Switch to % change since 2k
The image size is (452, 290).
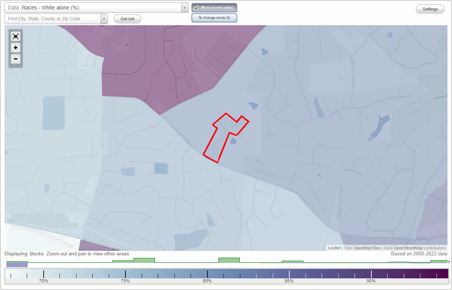point(214,18)
